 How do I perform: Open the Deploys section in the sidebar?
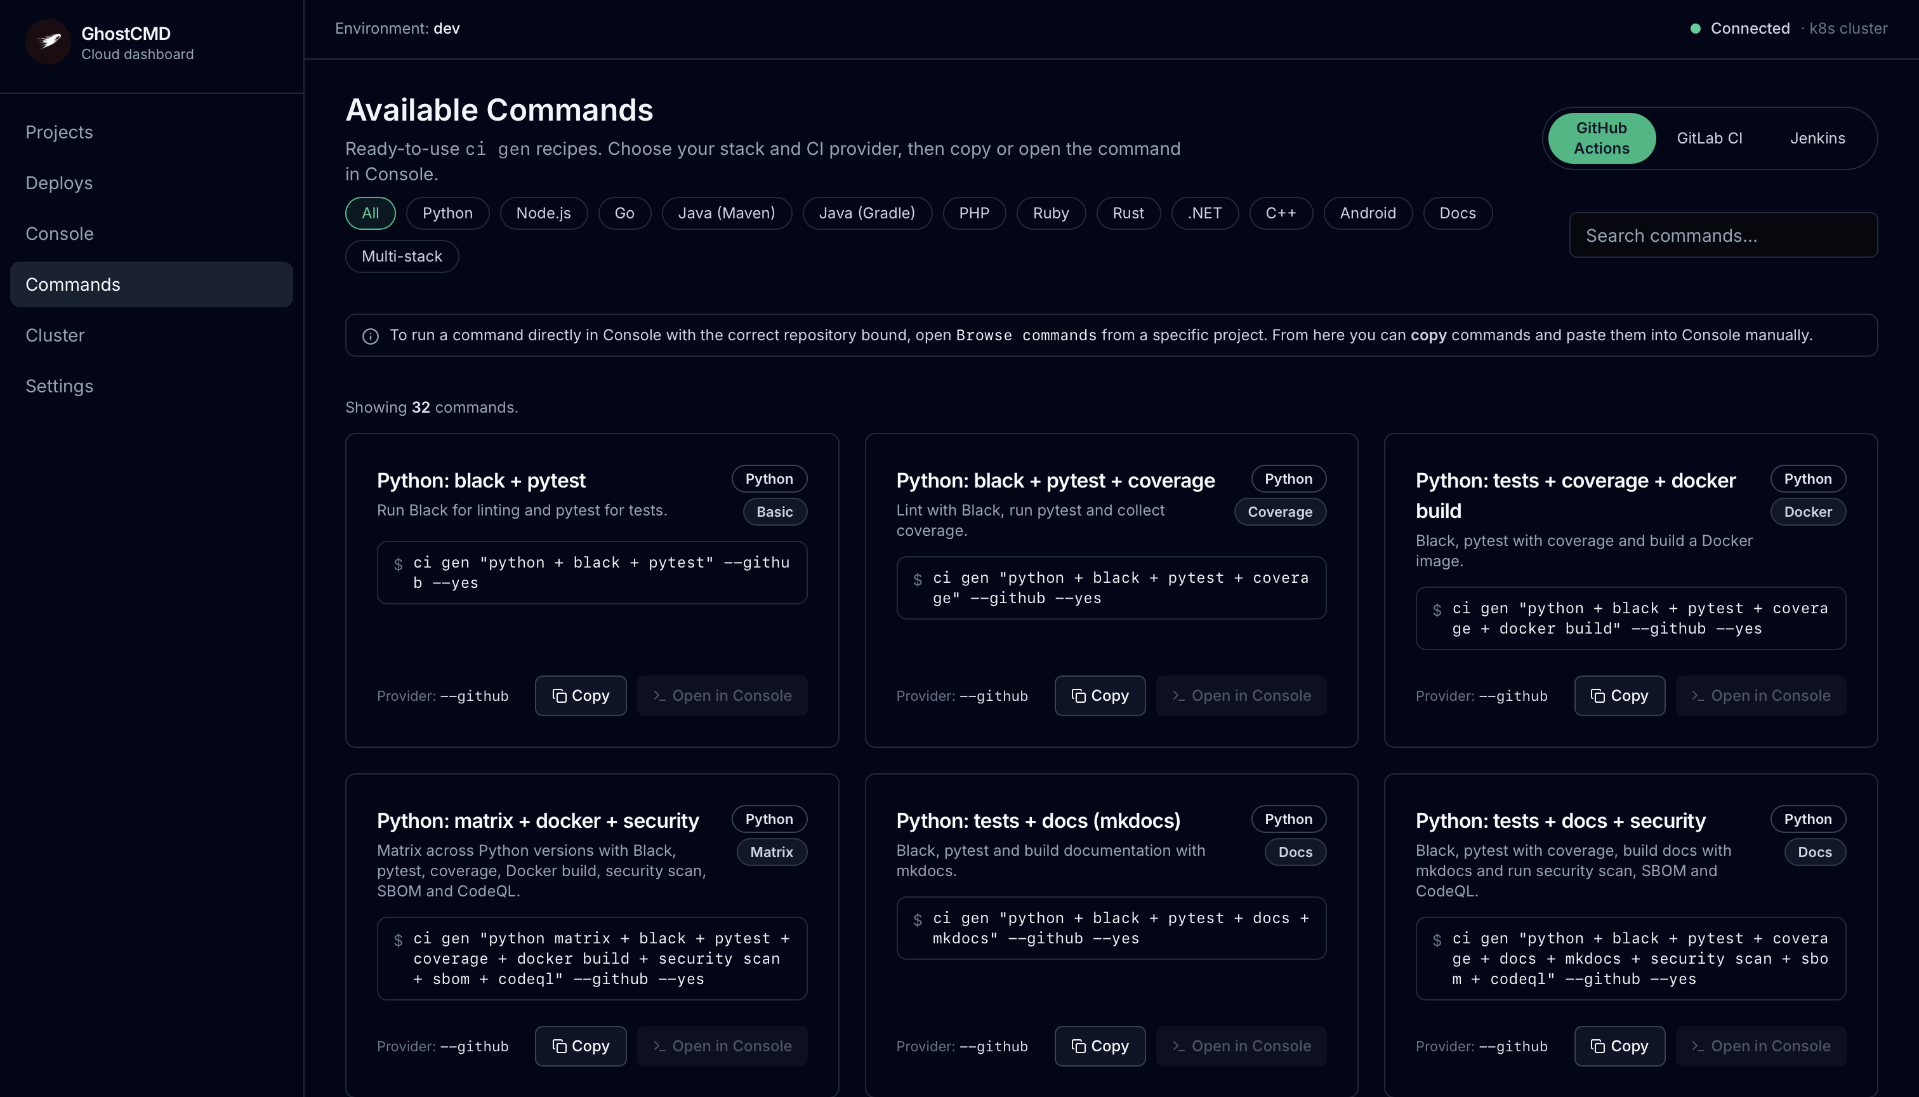click(59, 182)
